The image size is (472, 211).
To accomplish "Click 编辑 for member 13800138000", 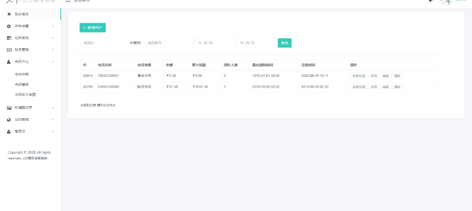I will (385, 87).
